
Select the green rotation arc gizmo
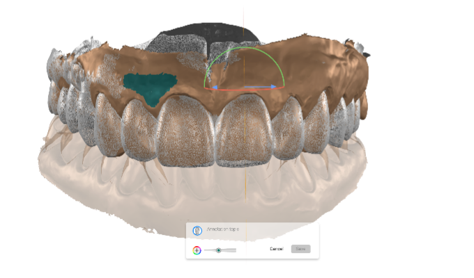click(243, 50)
